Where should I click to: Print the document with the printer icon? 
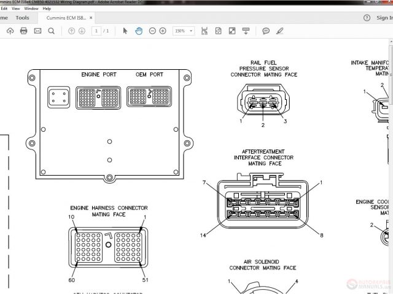pyautogui.click(x=23, y=31)
